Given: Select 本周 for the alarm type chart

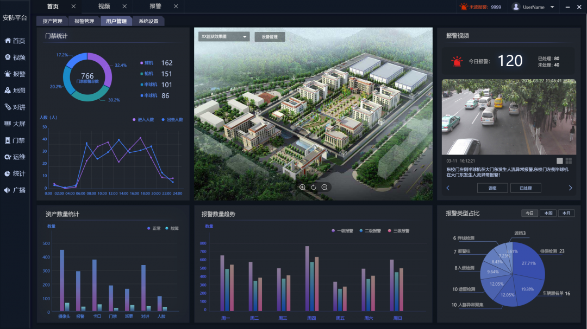Looking at the screenshot, I should (x=548, y=213).
